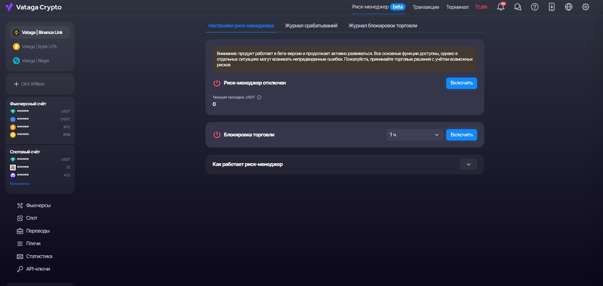Open the notifications bell icon
Image resolution: width=603 pixels, height=286 pixels.
(501, 7)
